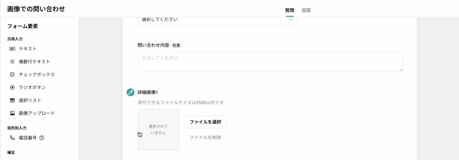This screenshot has height=160, width=459.
Task: Click the 電話番号 phone icon
Action: pyautogui.click(x=12, y=138)
